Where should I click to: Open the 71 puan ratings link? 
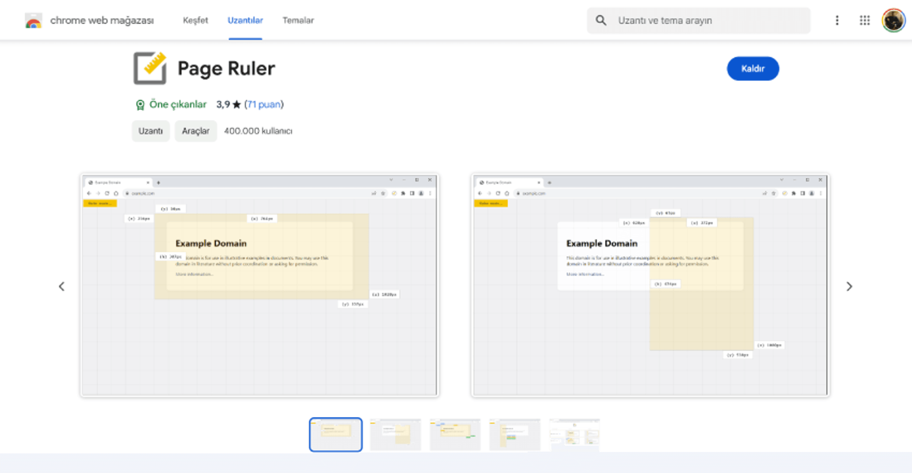coord(264,104)
